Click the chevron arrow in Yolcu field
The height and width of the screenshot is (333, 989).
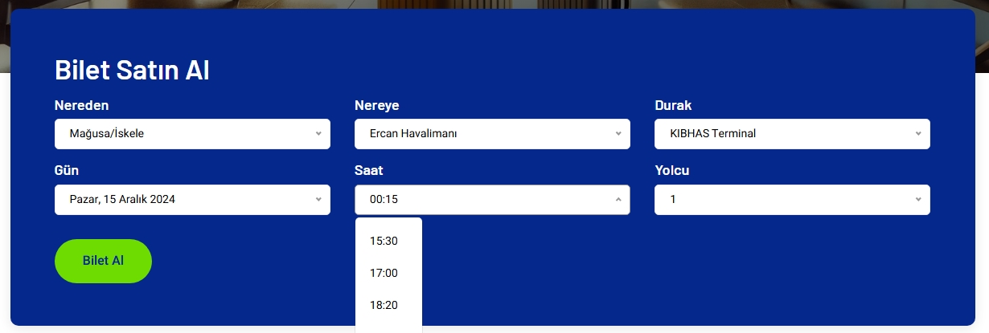coord(918,200)
